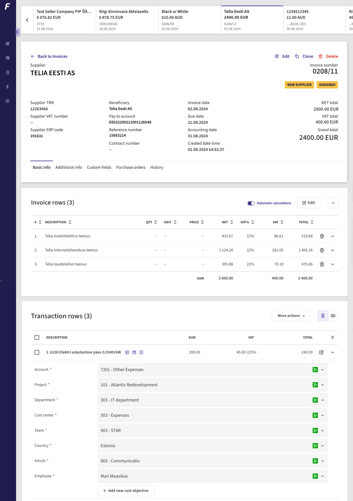Expand all transaction rows double chevron
This screenshot has width=353, height=501.
[333, 337]
